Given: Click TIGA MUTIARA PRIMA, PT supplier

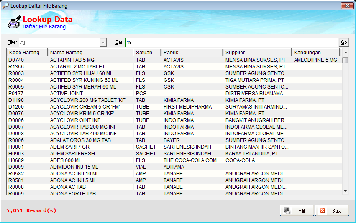Looking at the screenshot, I should tap(255, 80).
